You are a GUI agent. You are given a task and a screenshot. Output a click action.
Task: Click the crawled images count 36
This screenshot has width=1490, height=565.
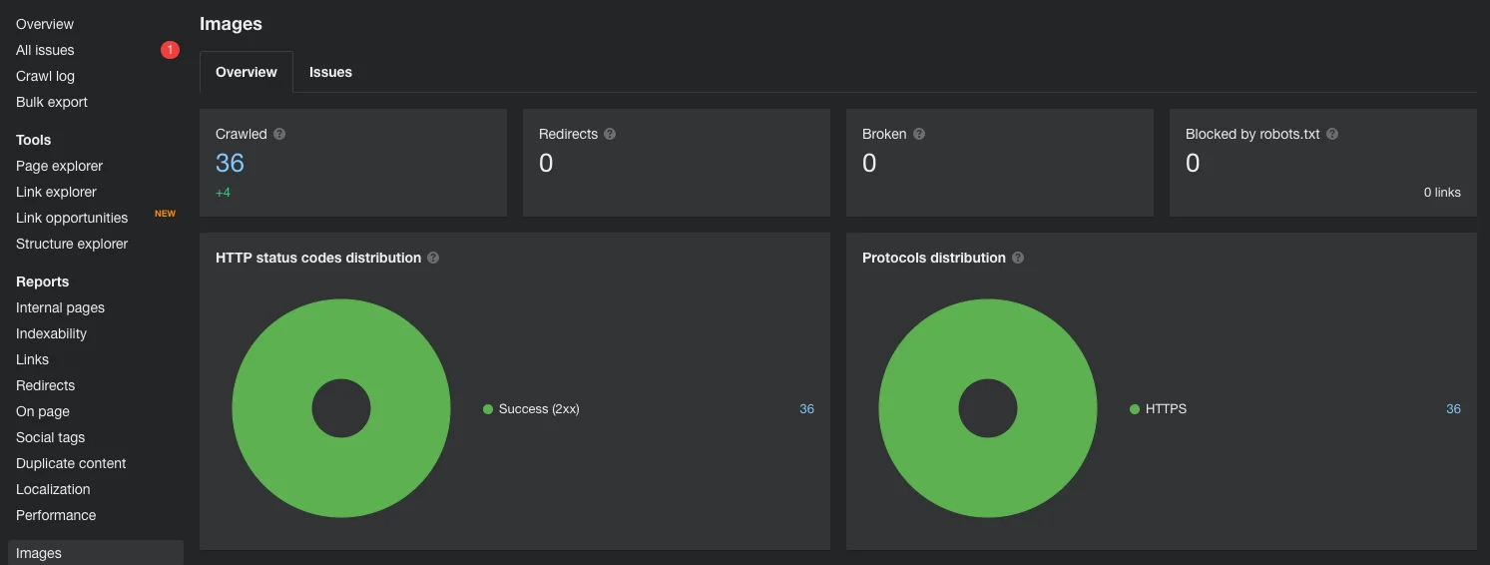(x=230, y=163)
